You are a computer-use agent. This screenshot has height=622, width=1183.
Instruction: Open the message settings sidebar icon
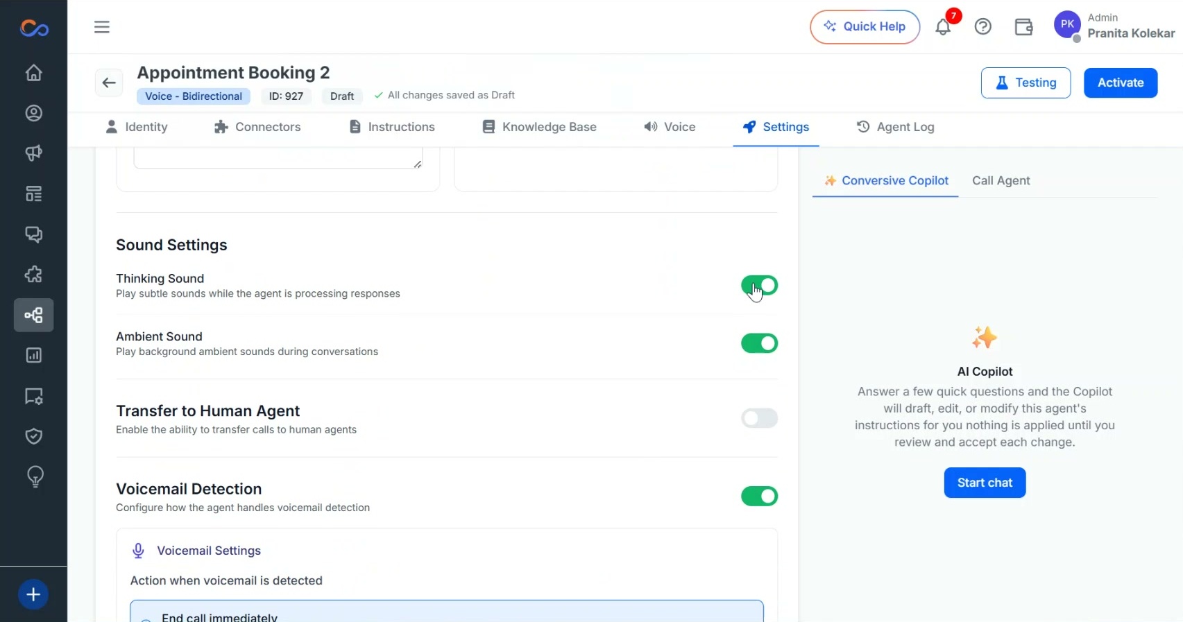tap(33, 396)
